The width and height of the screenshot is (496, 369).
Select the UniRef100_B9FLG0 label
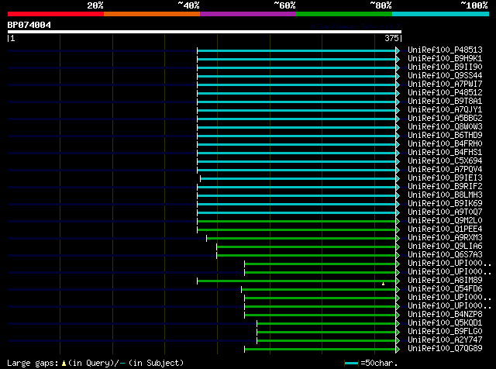pyautogui.click(x=445, y=332)
